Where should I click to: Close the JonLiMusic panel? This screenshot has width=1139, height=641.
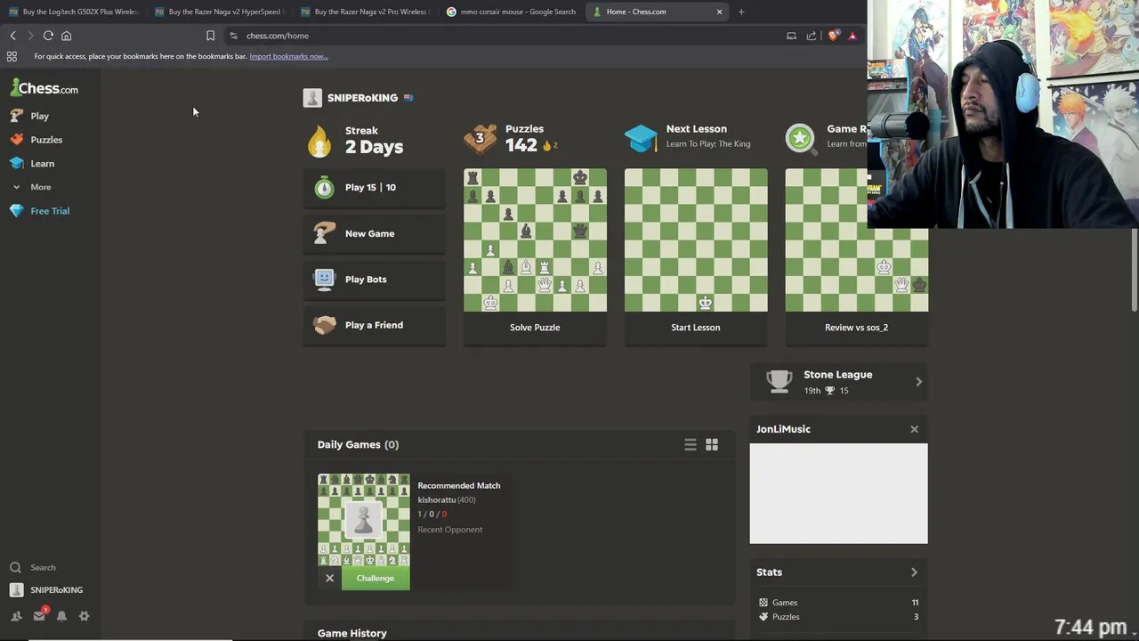pos(914,429)
